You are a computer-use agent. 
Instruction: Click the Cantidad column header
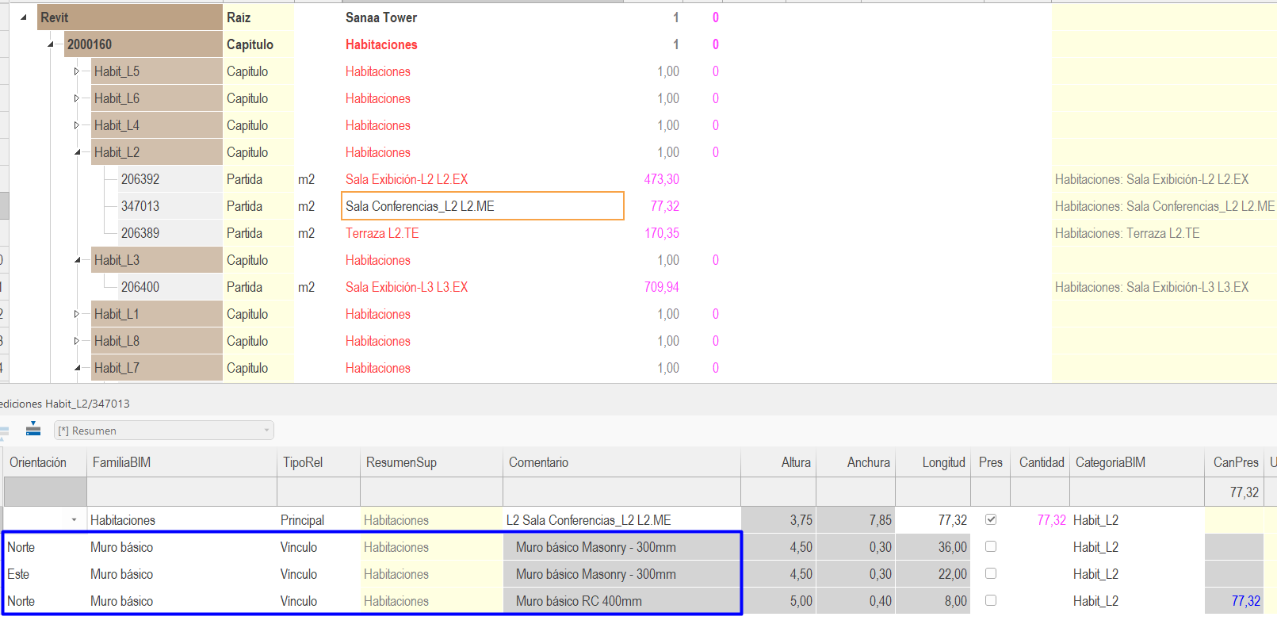pyautogui.click(x=1040, y=462)
